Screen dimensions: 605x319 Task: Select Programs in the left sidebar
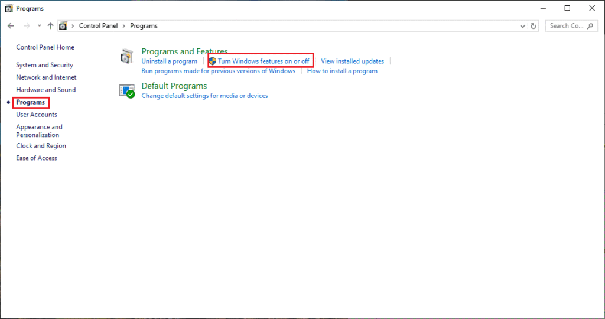pyautogui.click(x=31, y=102)
